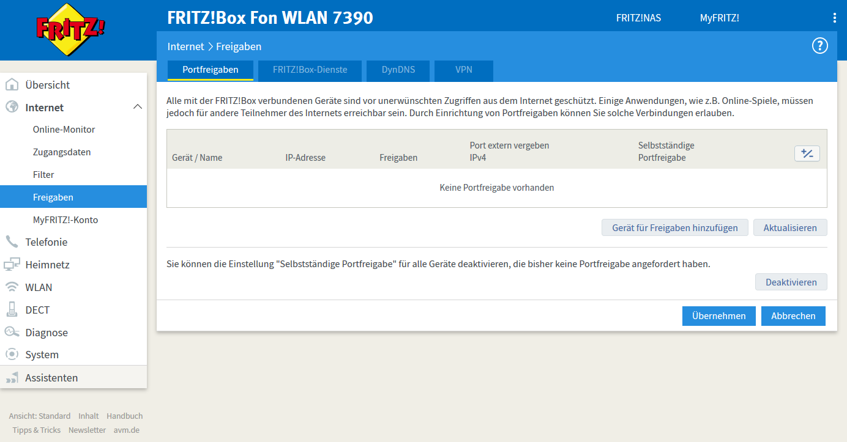Click the FRITZ! logo
Image resolution: width=847 pixels, height=442 pixels.
point(70,30)
